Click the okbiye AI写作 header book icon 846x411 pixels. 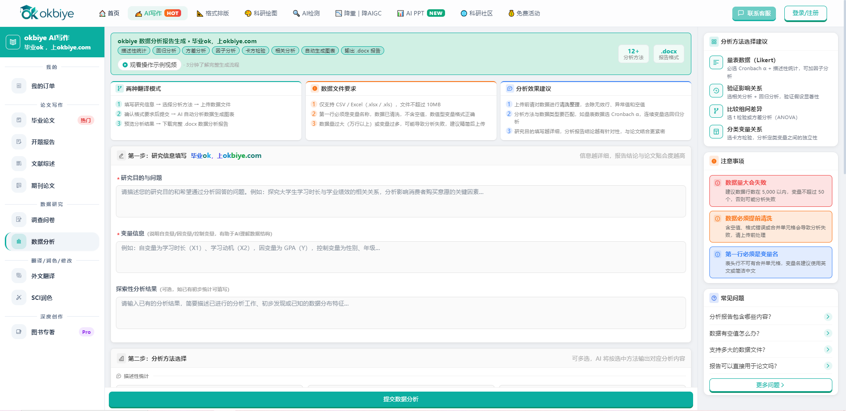(x=13, y=42)
